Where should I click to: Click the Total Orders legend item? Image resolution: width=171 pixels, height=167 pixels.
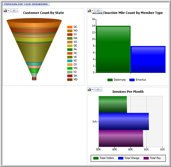click(x=103, y=158)
